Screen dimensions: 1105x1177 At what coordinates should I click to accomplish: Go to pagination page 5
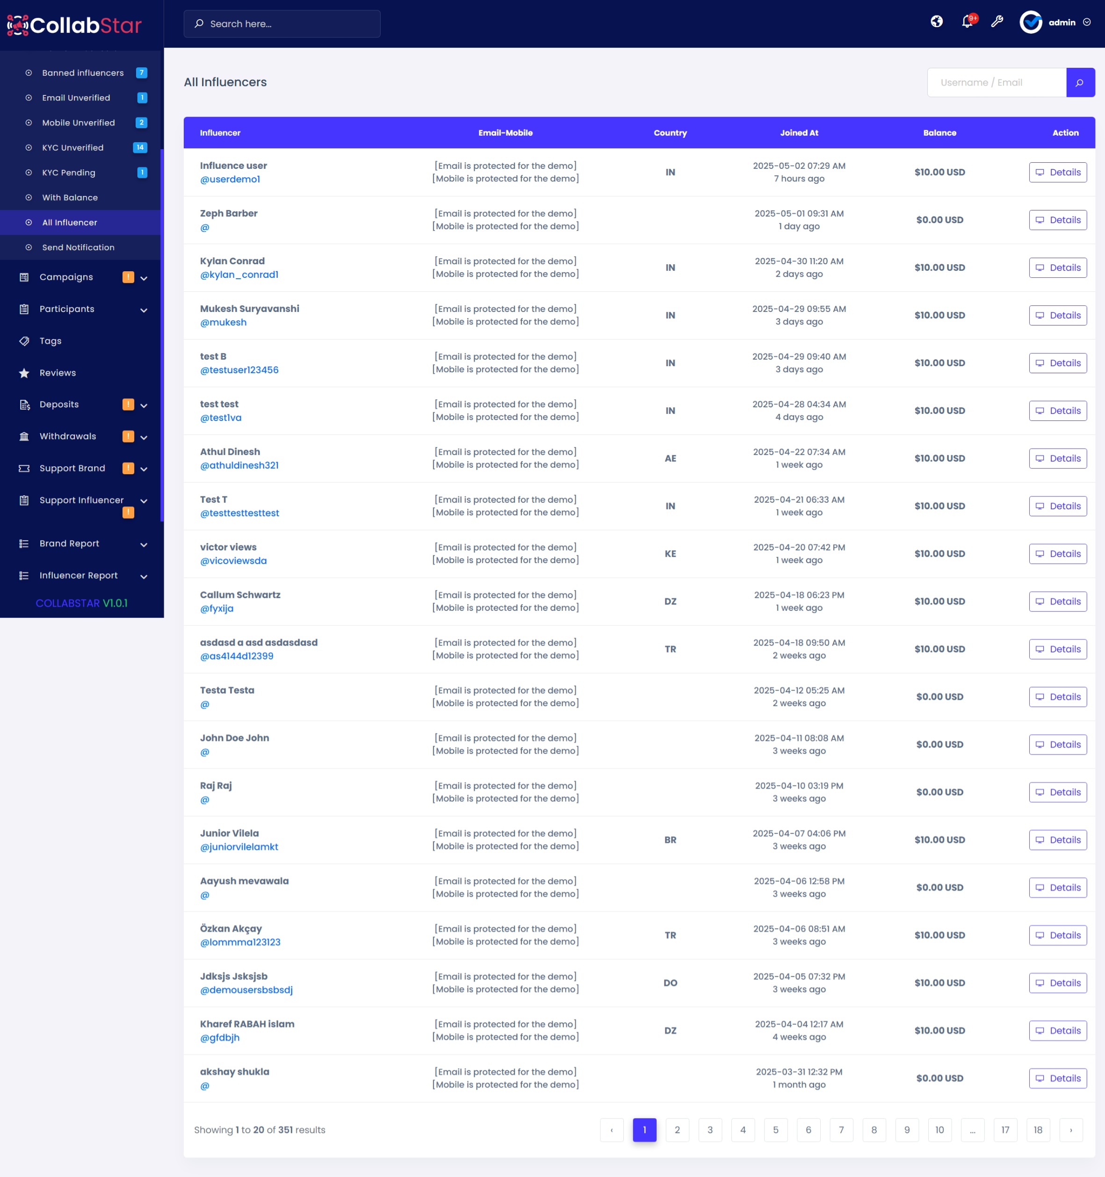pos(775,1130)
